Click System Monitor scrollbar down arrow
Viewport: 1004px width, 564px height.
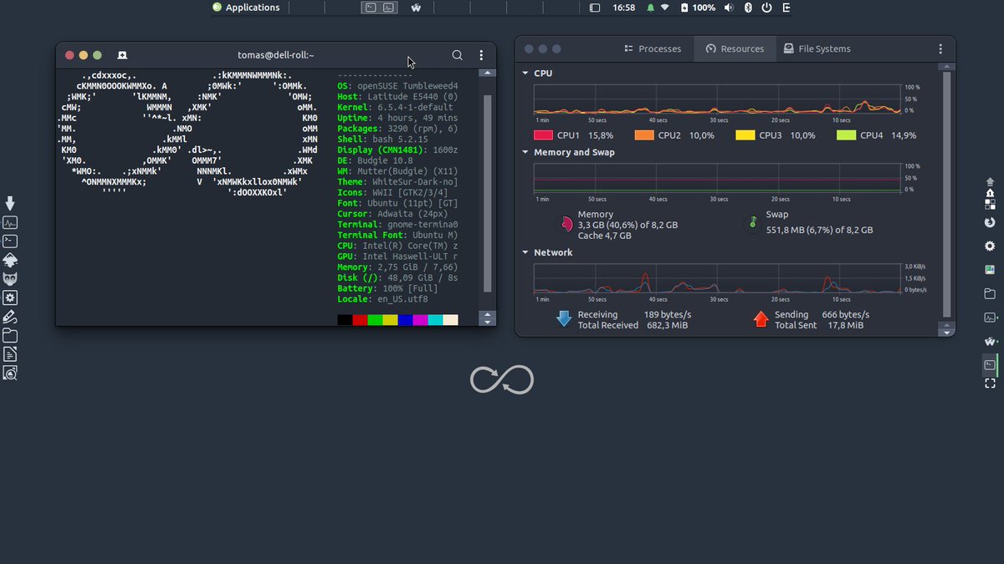[x=947, y=331]
